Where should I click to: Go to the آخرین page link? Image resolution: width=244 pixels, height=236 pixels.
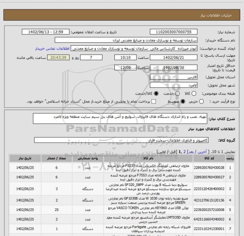(202, 152)
